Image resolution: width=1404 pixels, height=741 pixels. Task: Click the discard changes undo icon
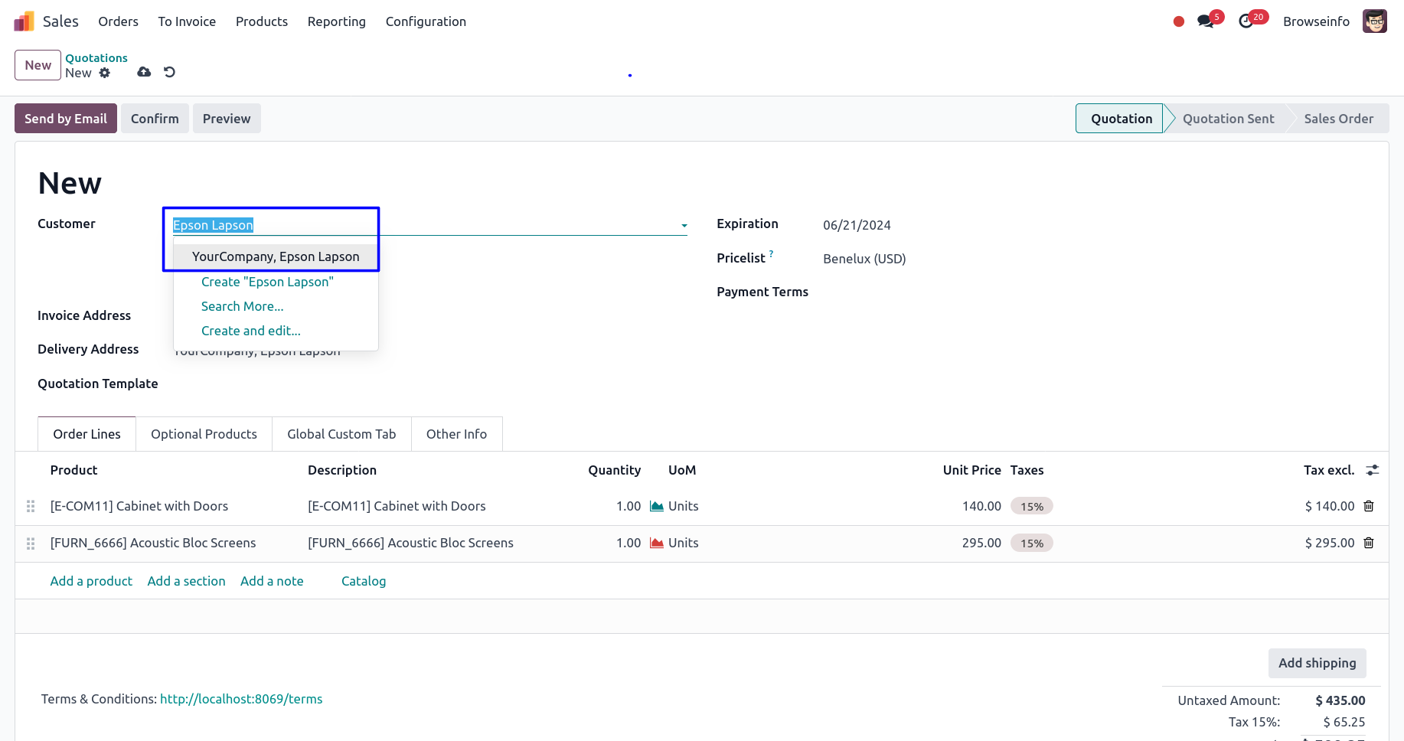pos(169,72)
